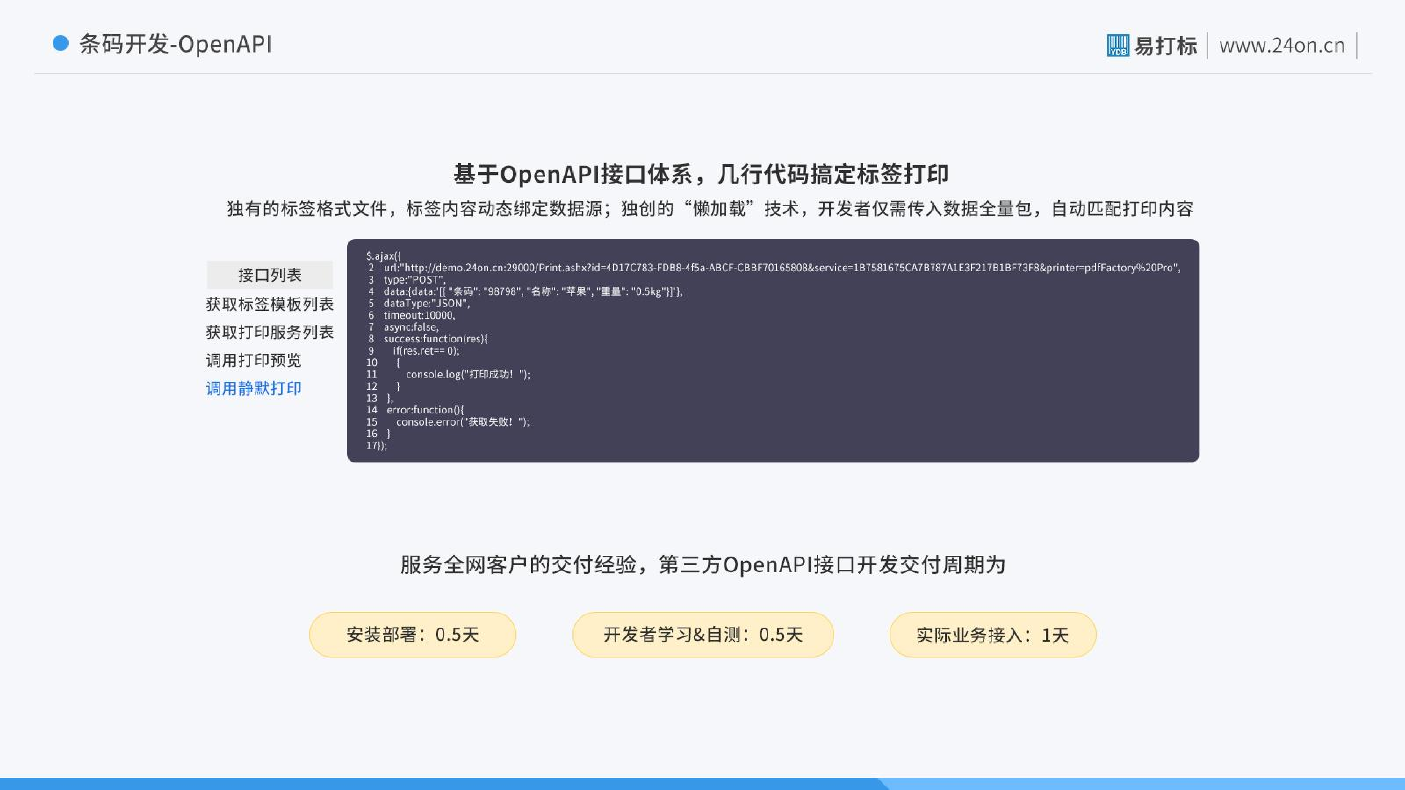Select the 接口列表 header

(270, 275)
